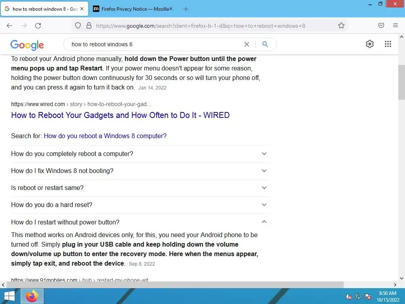Open Google apps grid
Viewport: 405px width, 304px height.
[388, 44]
